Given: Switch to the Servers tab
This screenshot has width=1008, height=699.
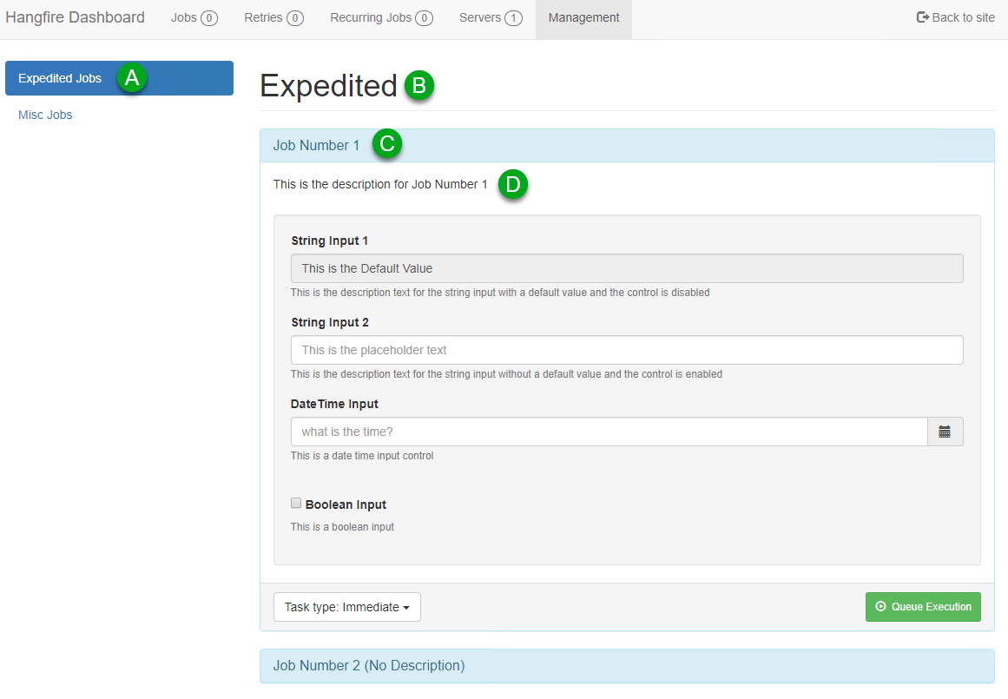Looking at the screenshot, I should [491, 18].
